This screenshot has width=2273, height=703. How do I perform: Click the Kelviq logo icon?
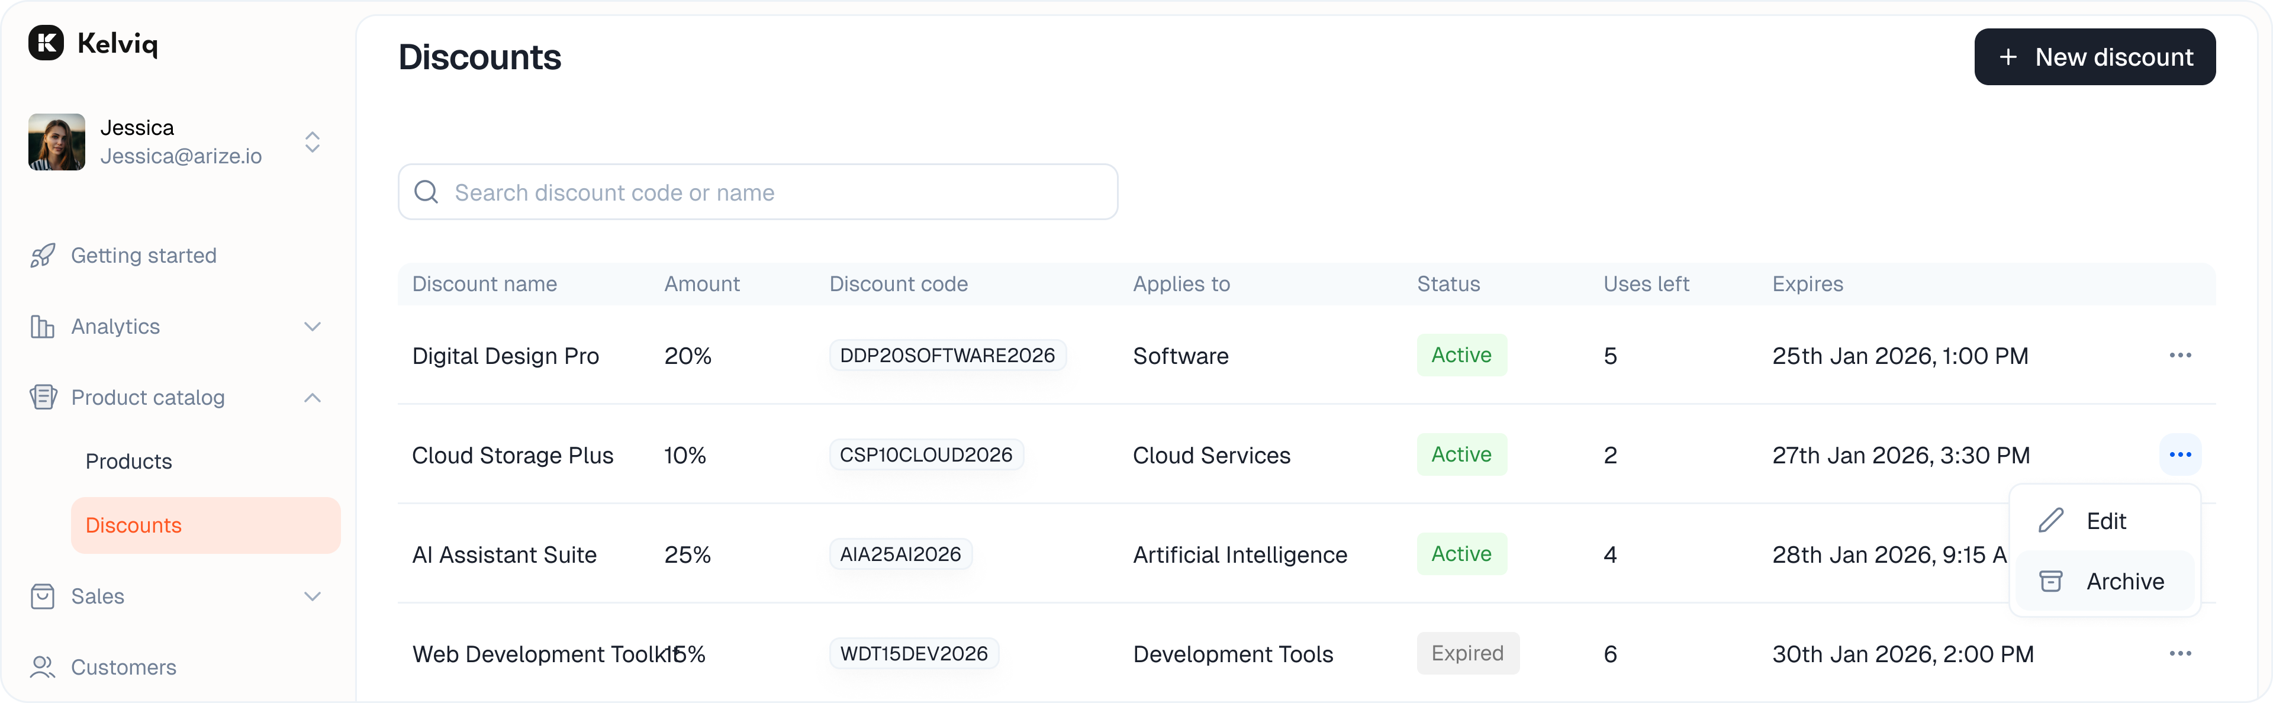[46, 43]
